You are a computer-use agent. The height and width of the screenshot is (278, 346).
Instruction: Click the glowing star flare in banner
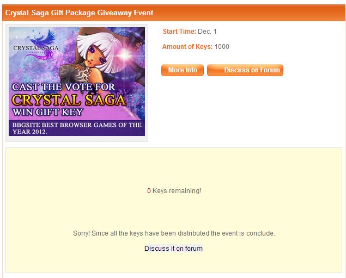pyautogui.click(x=125, y=55)
